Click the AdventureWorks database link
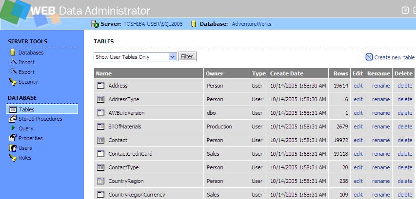Screen dimensions: 416x199 (x=252, y=24)
